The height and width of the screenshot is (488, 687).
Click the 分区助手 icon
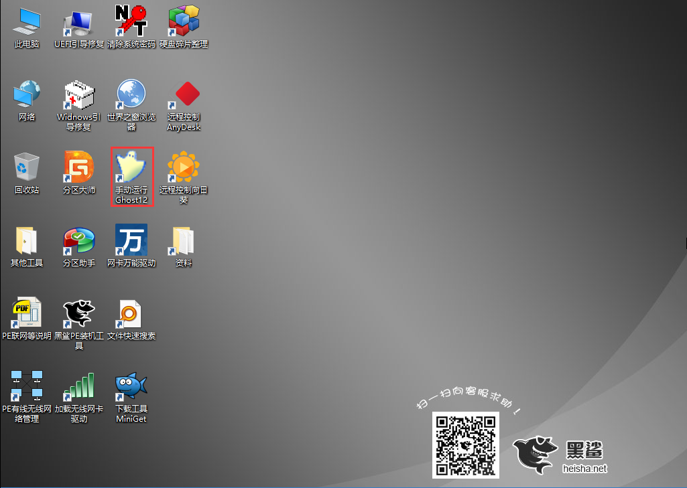point(79,241)
